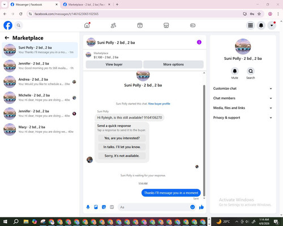Click Suni Polly profile picture in right panel

(243, 46)
